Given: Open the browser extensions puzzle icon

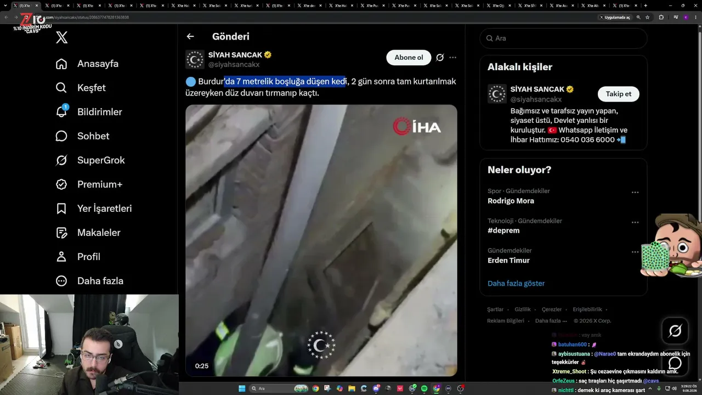Looking at the screenshot, I should [x=661, y=17].
